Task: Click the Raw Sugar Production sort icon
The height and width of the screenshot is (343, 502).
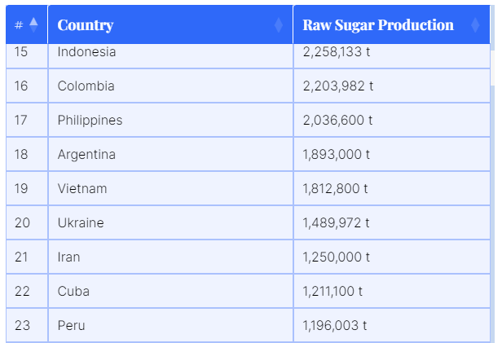Action: point(475,25)
